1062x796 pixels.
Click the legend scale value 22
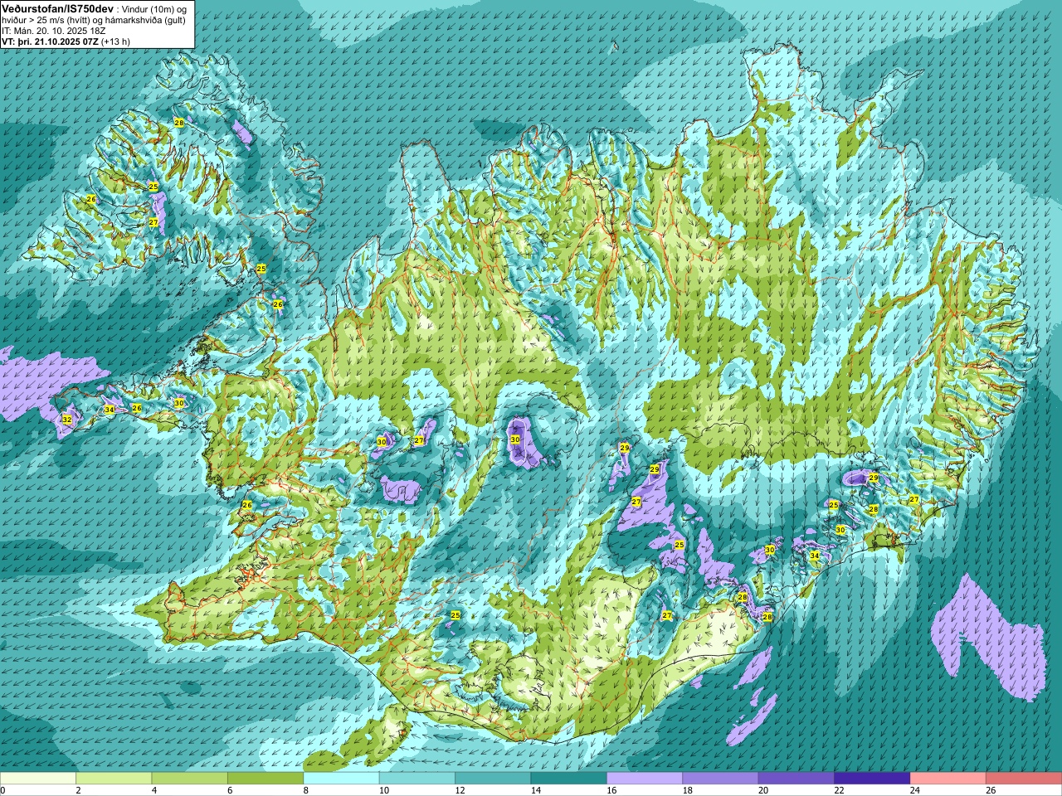[x=839, y=790]
